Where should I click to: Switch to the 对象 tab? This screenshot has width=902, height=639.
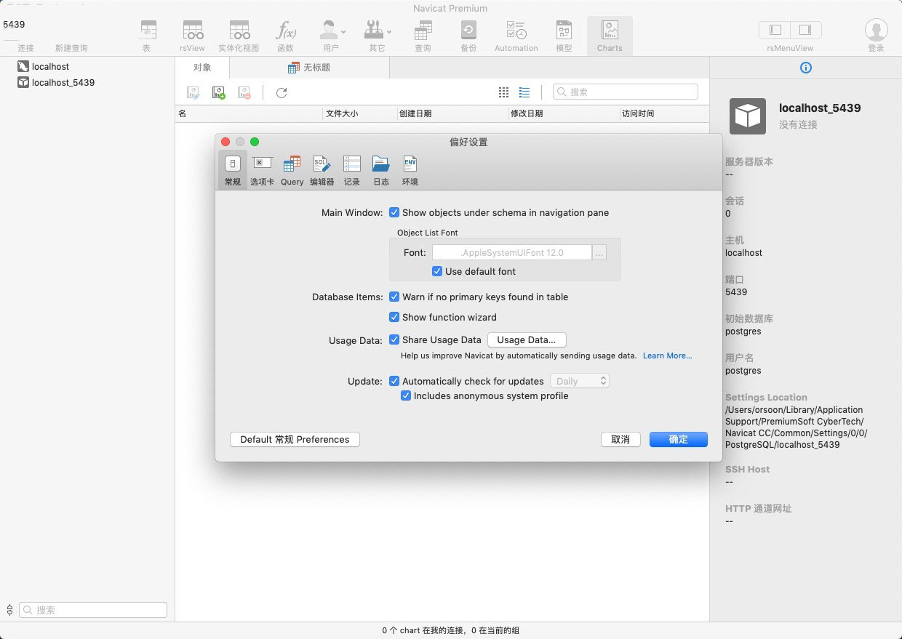[x=202, y=68]
